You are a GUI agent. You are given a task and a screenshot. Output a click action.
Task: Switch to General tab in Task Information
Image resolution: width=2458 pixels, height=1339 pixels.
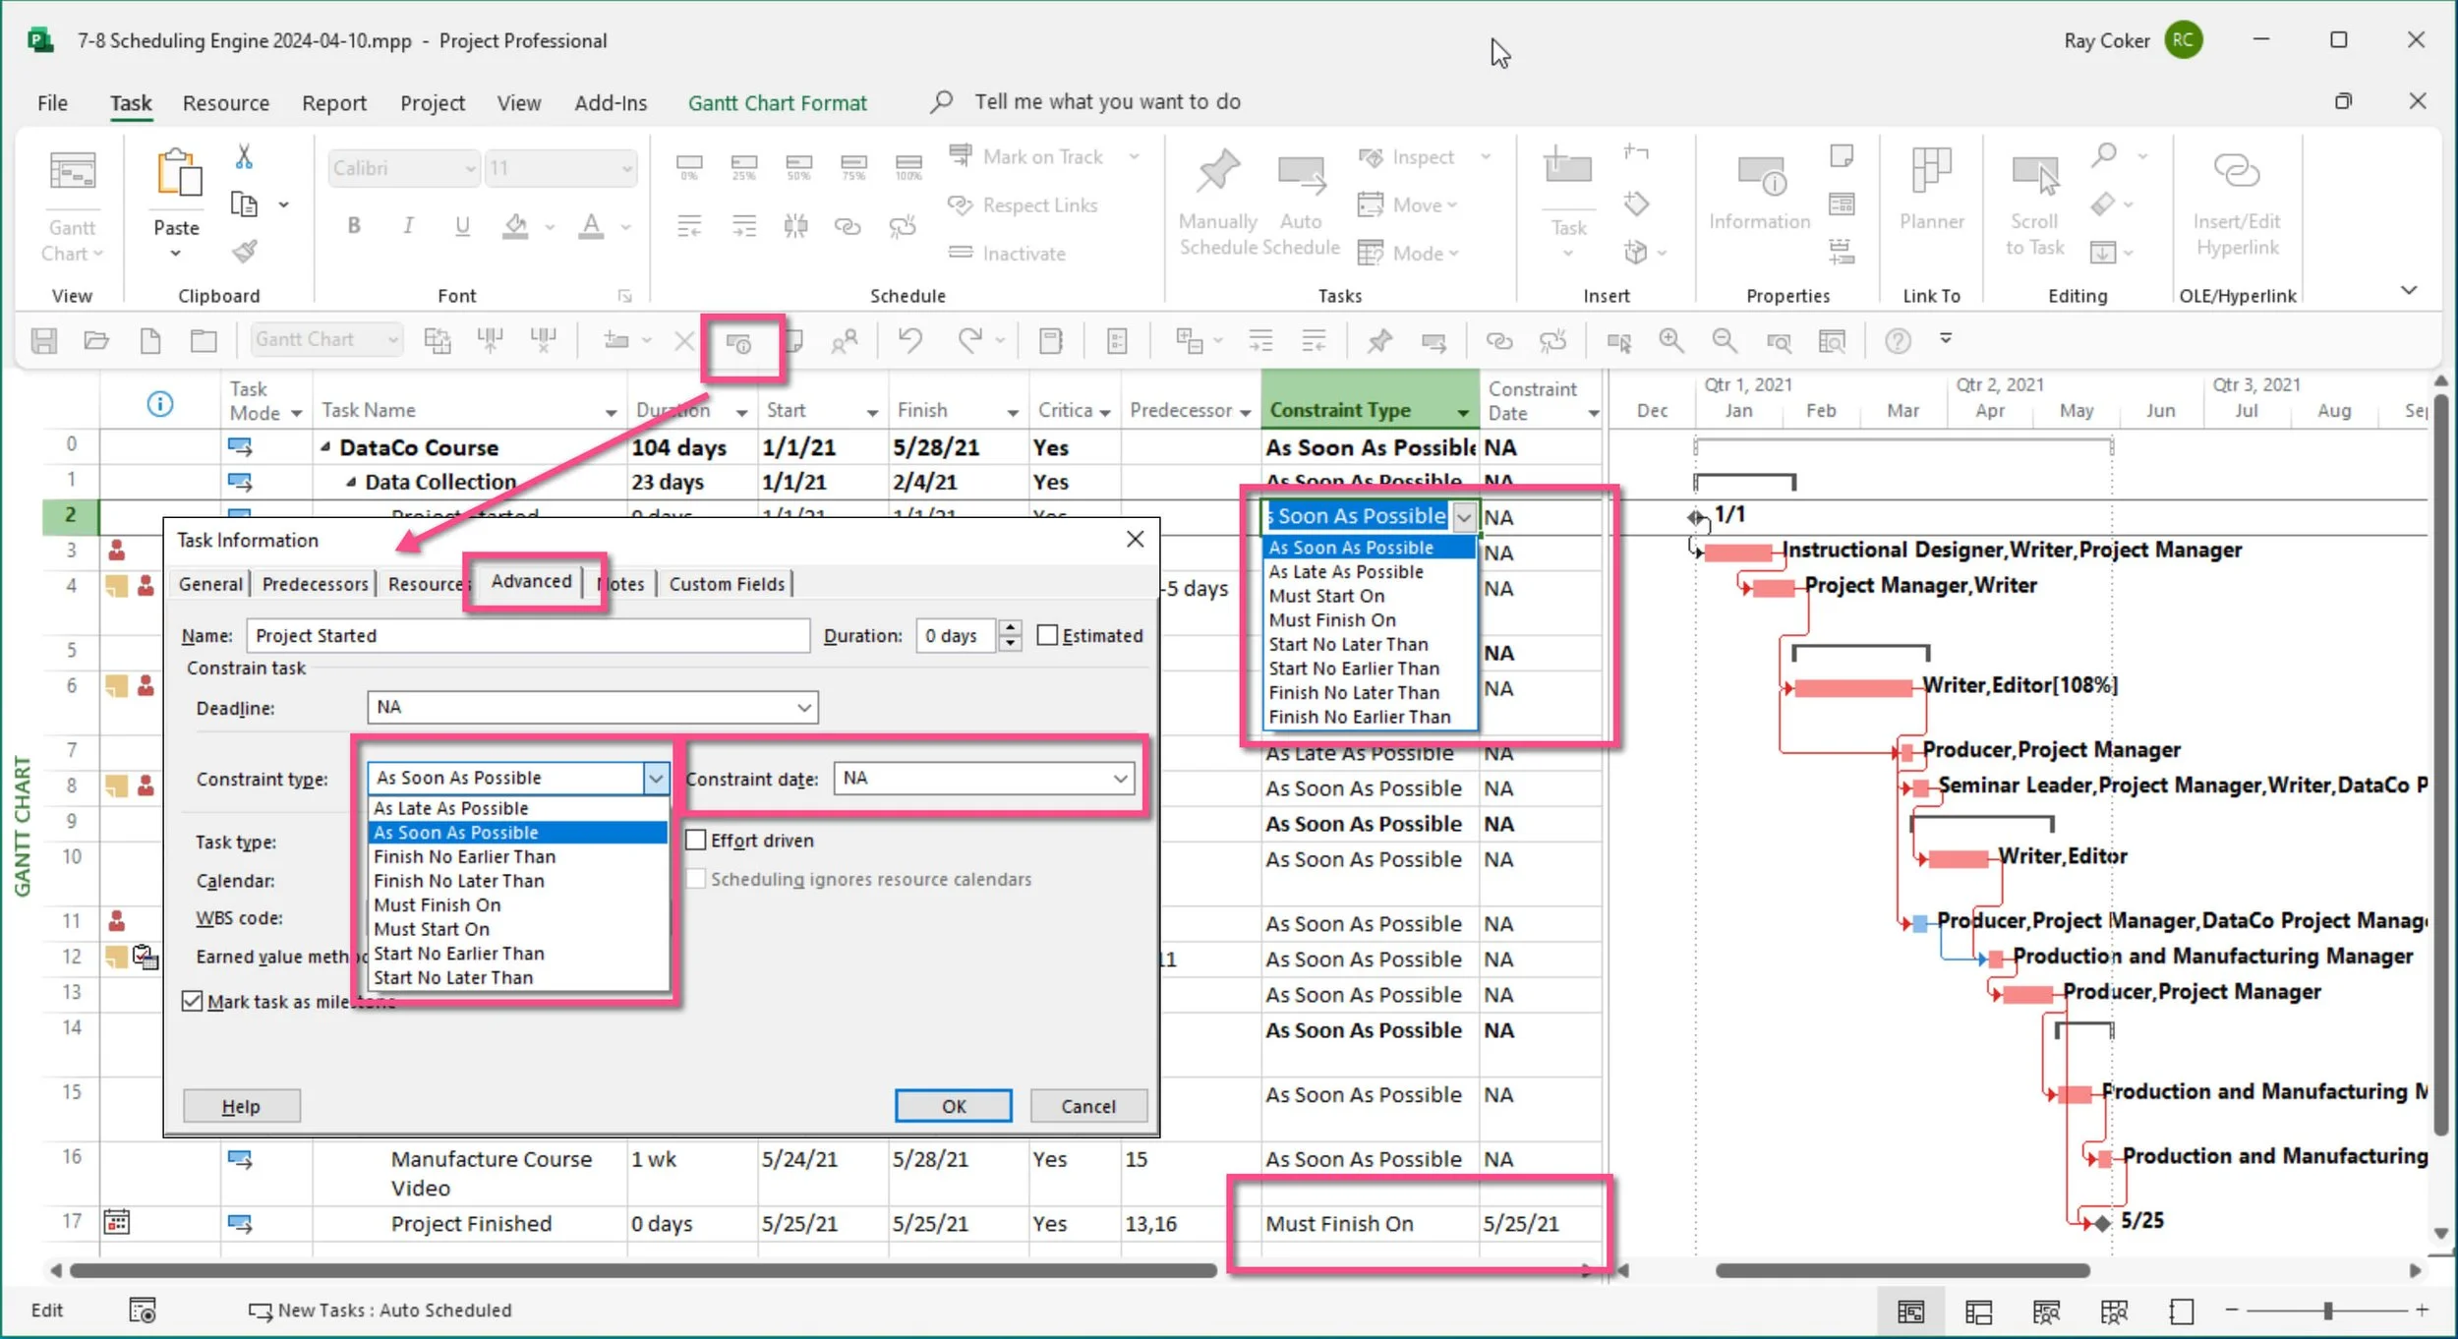[x=210, y=583]
